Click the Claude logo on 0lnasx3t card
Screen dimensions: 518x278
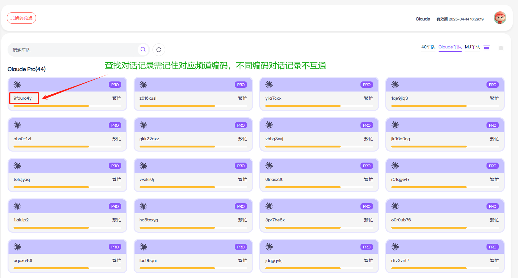pyautogui.click(x=269, y=166)
